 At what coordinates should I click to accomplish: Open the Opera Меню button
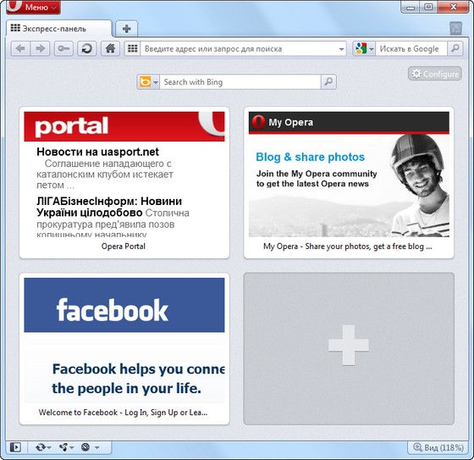[x=34, y=7]
